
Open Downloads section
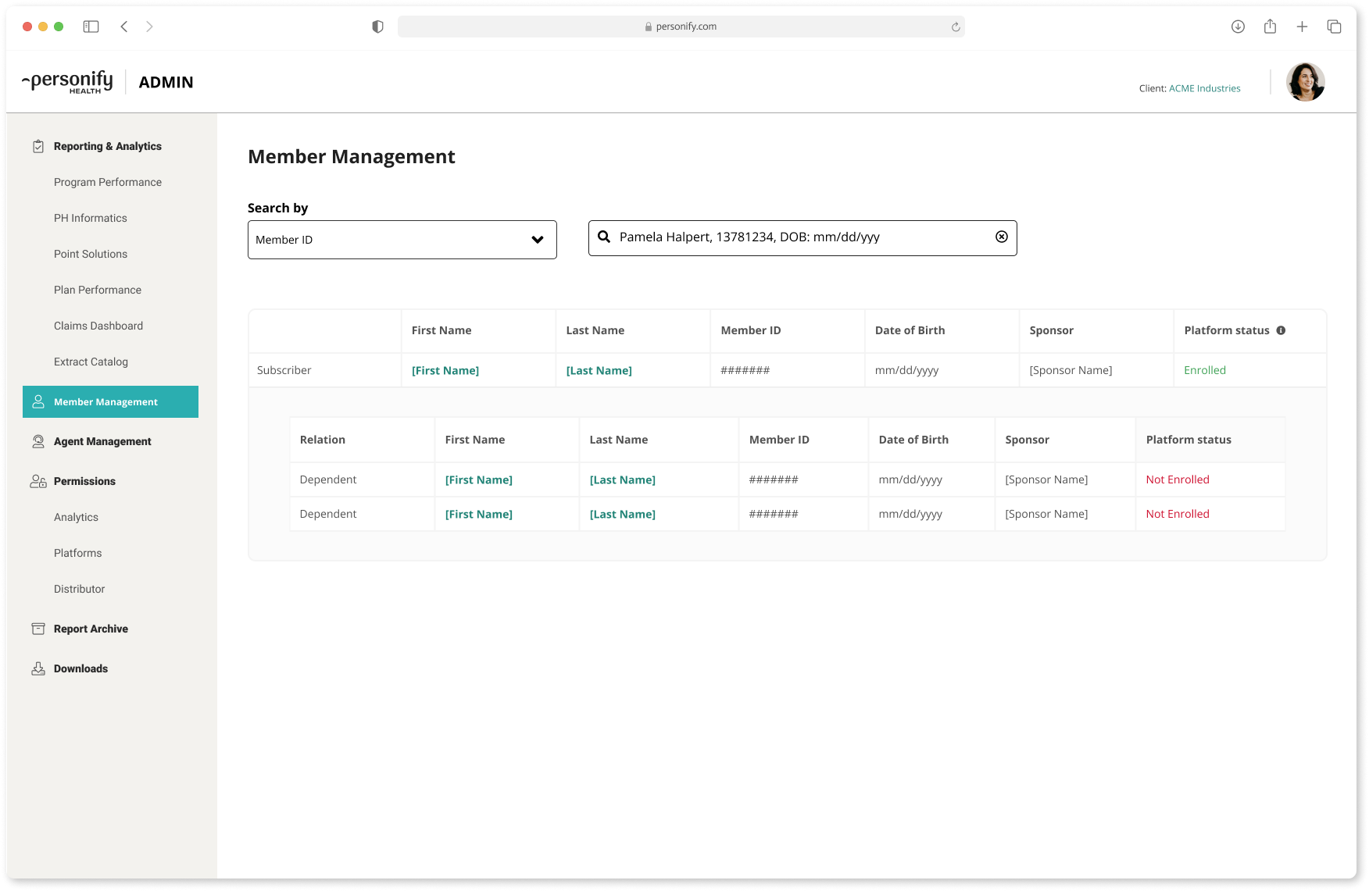coord(80,668)
